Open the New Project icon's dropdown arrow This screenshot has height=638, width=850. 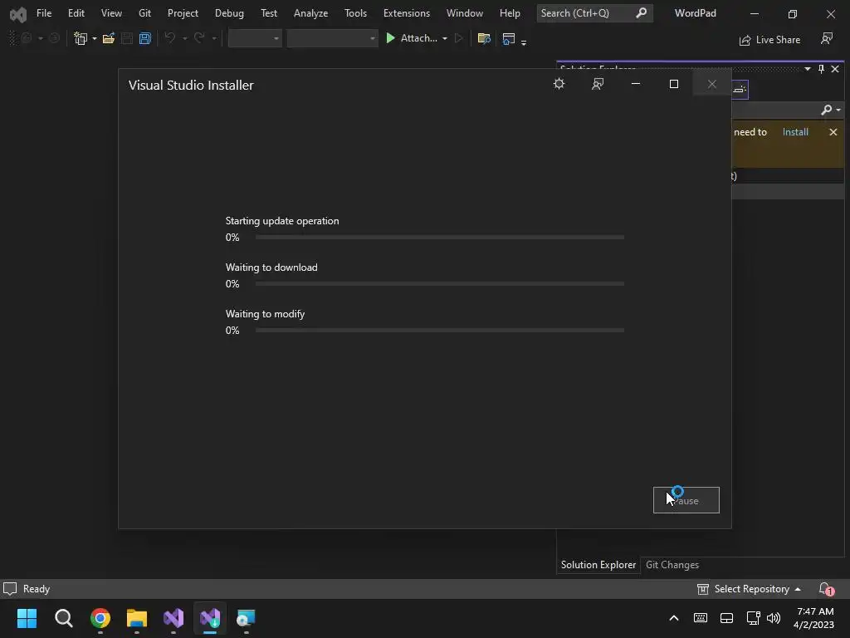pyautogui.click(x=95, y=39)
